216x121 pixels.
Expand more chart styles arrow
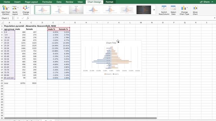[154, 10]
